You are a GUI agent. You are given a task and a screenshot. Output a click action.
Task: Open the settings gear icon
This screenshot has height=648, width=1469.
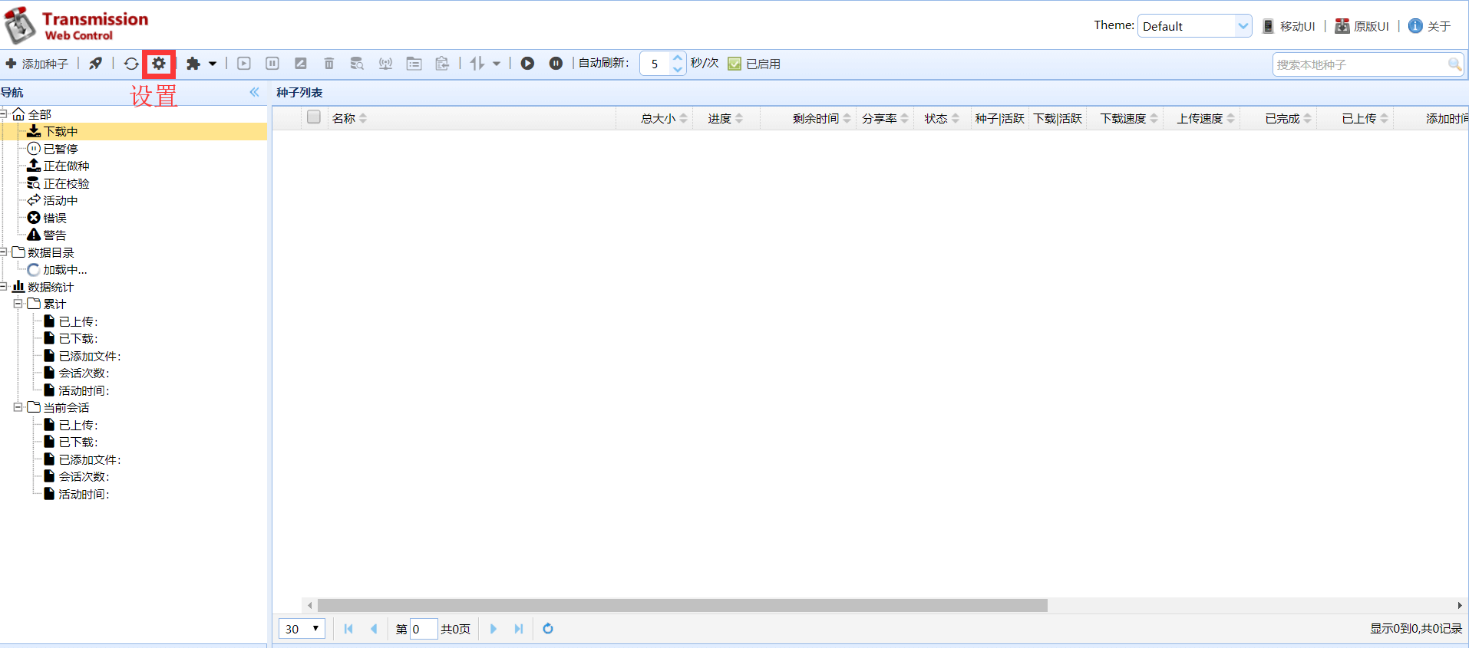pyautogui.click(x=159, y=64)
